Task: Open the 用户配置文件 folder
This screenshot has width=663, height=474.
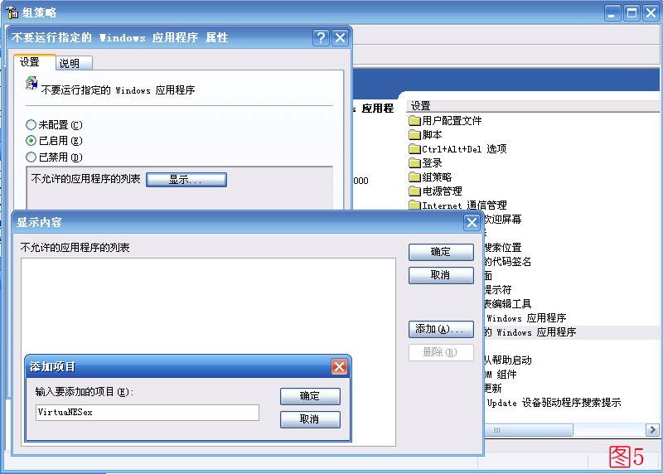Action: click(451, 121)
